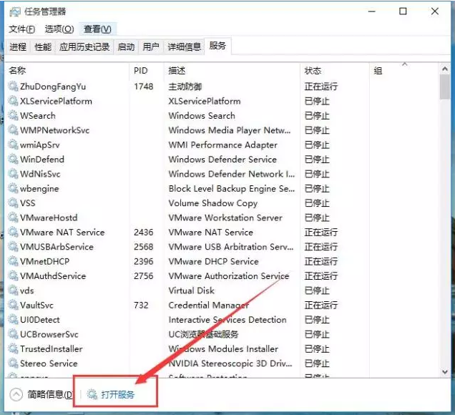Switch to the 用户 tab
This screenshot has height=415, width=455.
coord(151,47)
